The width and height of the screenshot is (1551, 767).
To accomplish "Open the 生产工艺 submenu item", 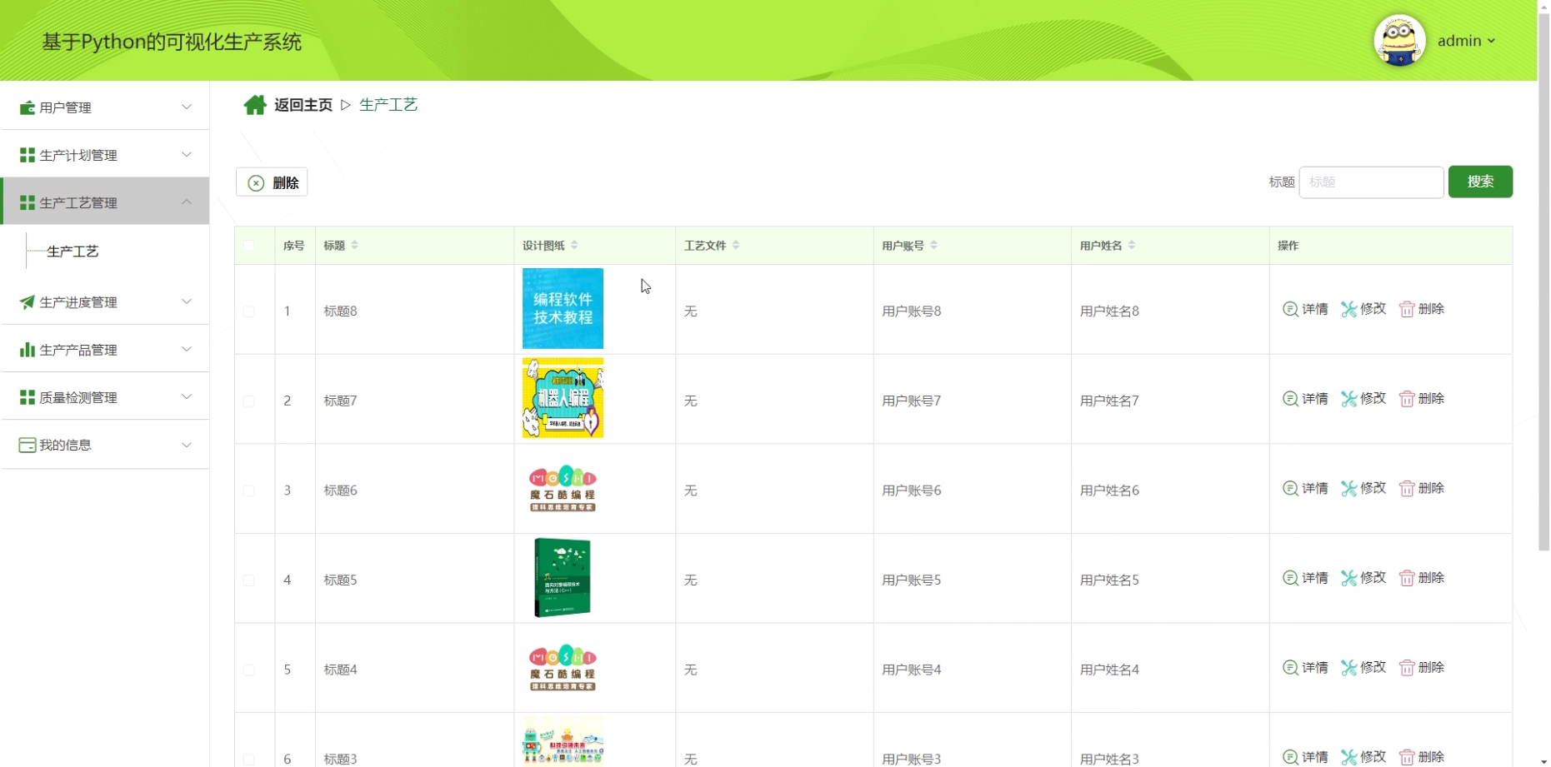I will coord(73,252).
